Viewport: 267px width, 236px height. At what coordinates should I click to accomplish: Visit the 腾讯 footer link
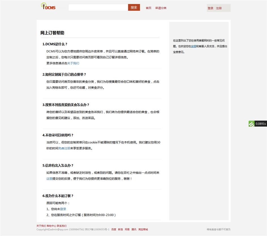coord(134,229)
